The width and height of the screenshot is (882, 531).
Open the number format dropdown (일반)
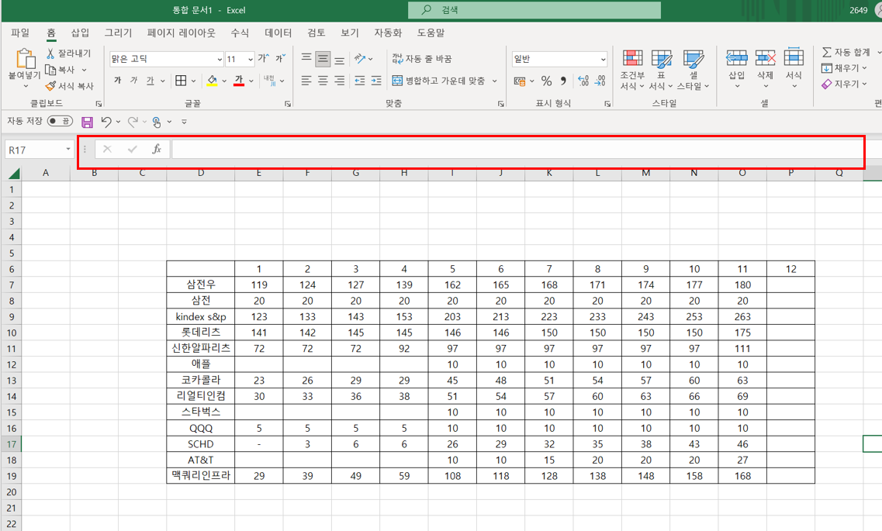pyautogui.click(x=603, y=59)
